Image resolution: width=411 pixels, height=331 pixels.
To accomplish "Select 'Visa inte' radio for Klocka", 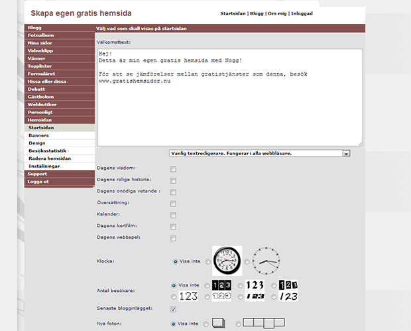I will tap(176, 261).
